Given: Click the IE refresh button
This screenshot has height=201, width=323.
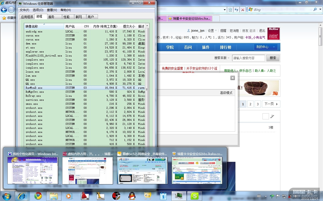Looking at the screenshot, I should [x=236, y=10].
